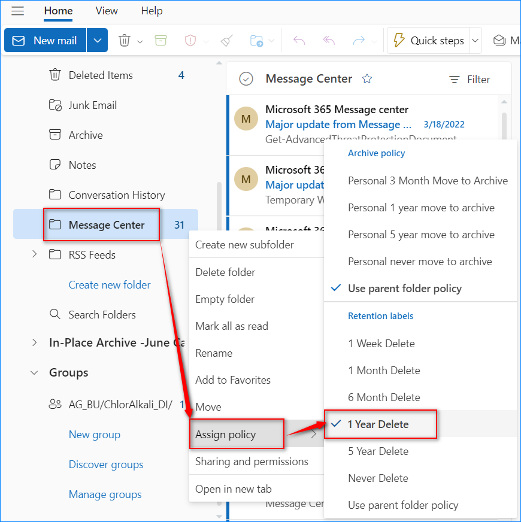Click the Reply arrow toolbar icon
Viewport: 521px width, 522px height.
click(299, 41)
